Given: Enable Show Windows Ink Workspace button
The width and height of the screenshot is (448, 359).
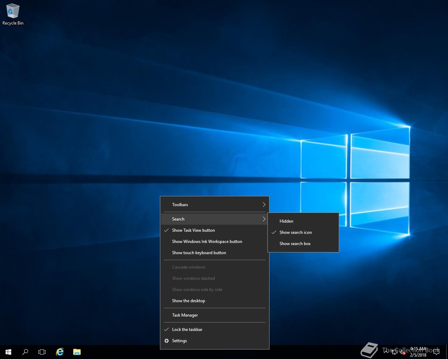Looking at the screenshot, I should click(215, 242).
